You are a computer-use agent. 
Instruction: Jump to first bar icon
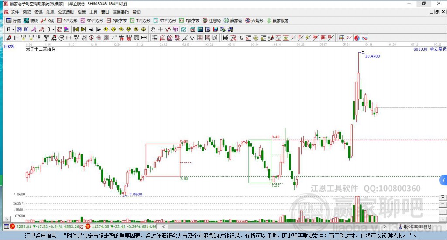click(76, 29)
